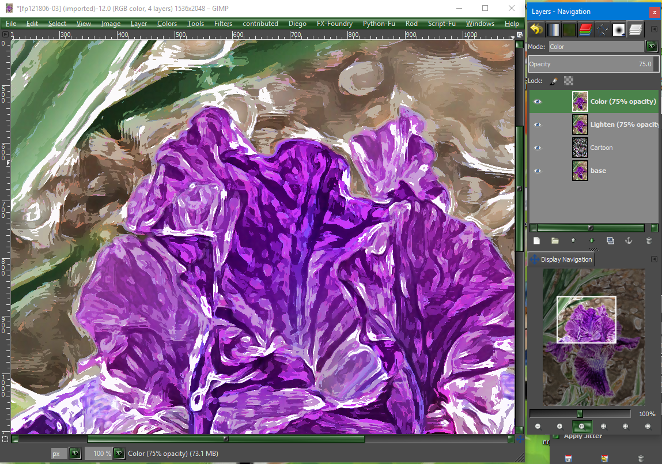Open the 100 % zoom level dropdown
Image resolution: width=662 pixels, height=464 pixels.
(119, 454)
